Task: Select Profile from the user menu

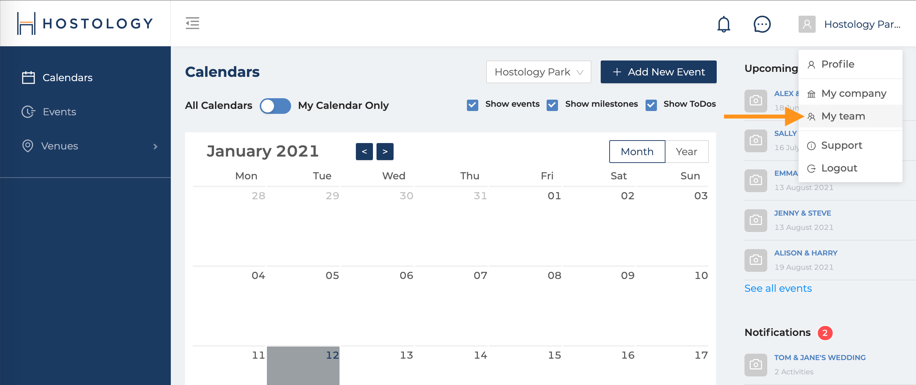Action: 850,64
